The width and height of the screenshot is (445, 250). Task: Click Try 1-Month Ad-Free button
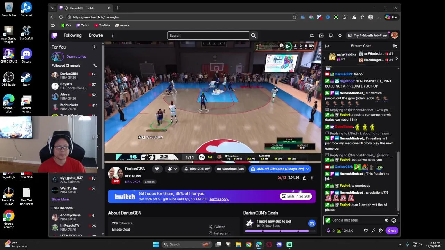click(367, 35)
